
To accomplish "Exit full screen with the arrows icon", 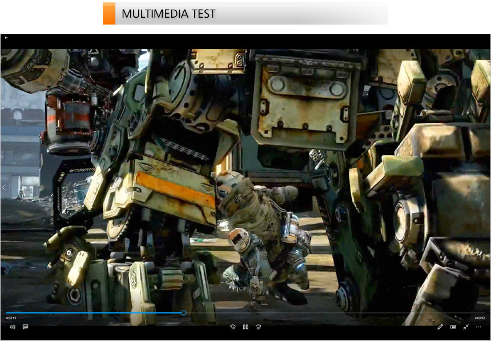I will pyautogui.click(x=466, y=327).
